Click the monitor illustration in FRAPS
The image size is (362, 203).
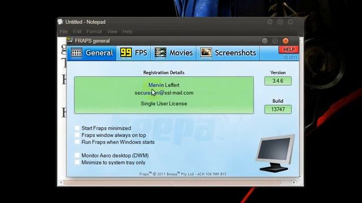click(275, 153)
